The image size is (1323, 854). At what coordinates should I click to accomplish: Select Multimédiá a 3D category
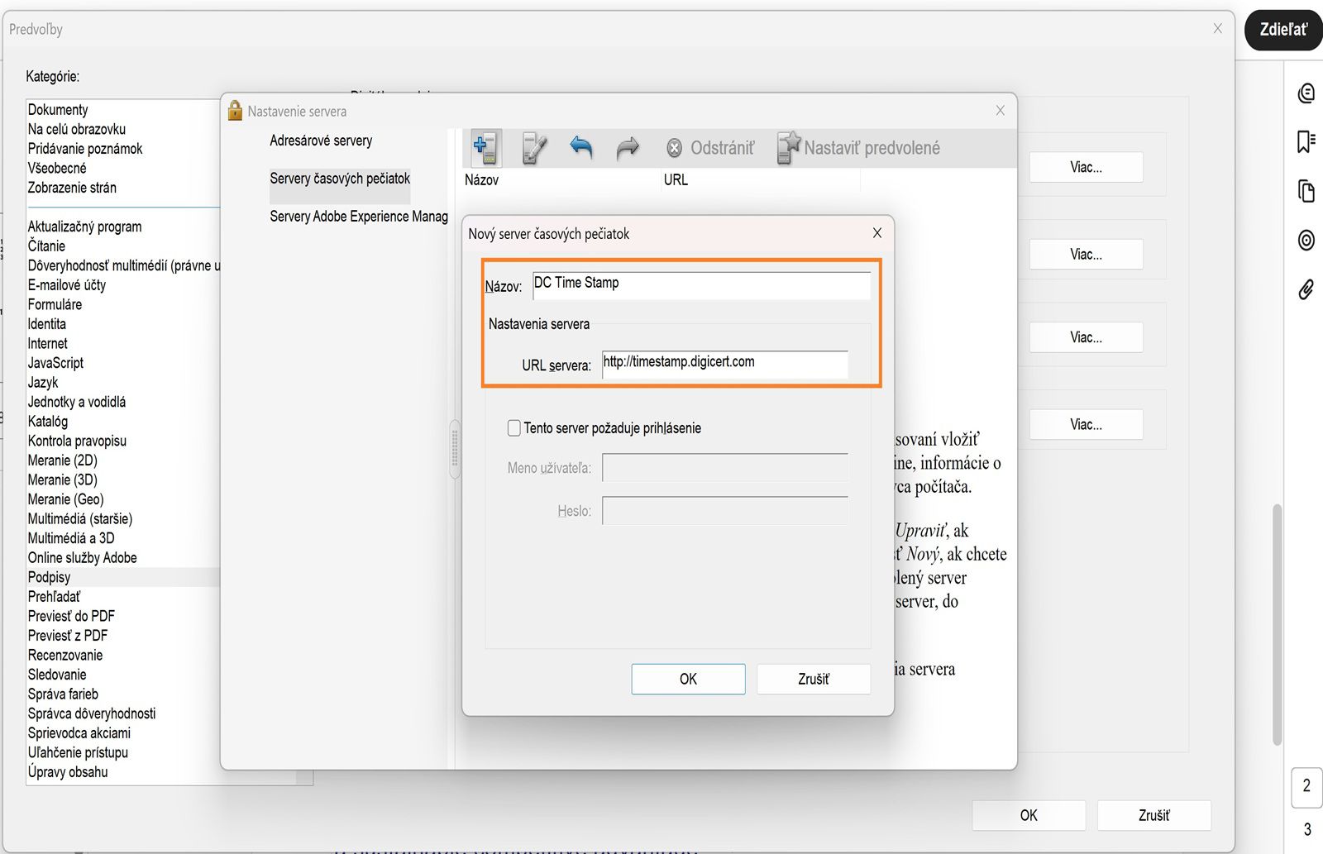pyautogui.click(x=71, y=538)
